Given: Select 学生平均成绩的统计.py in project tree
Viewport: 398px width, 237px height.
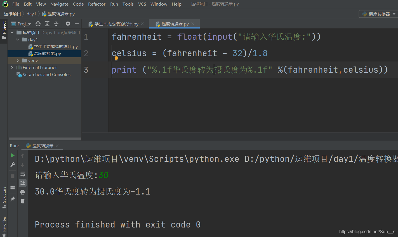Looking at the screenshot, I should point(53,46).
